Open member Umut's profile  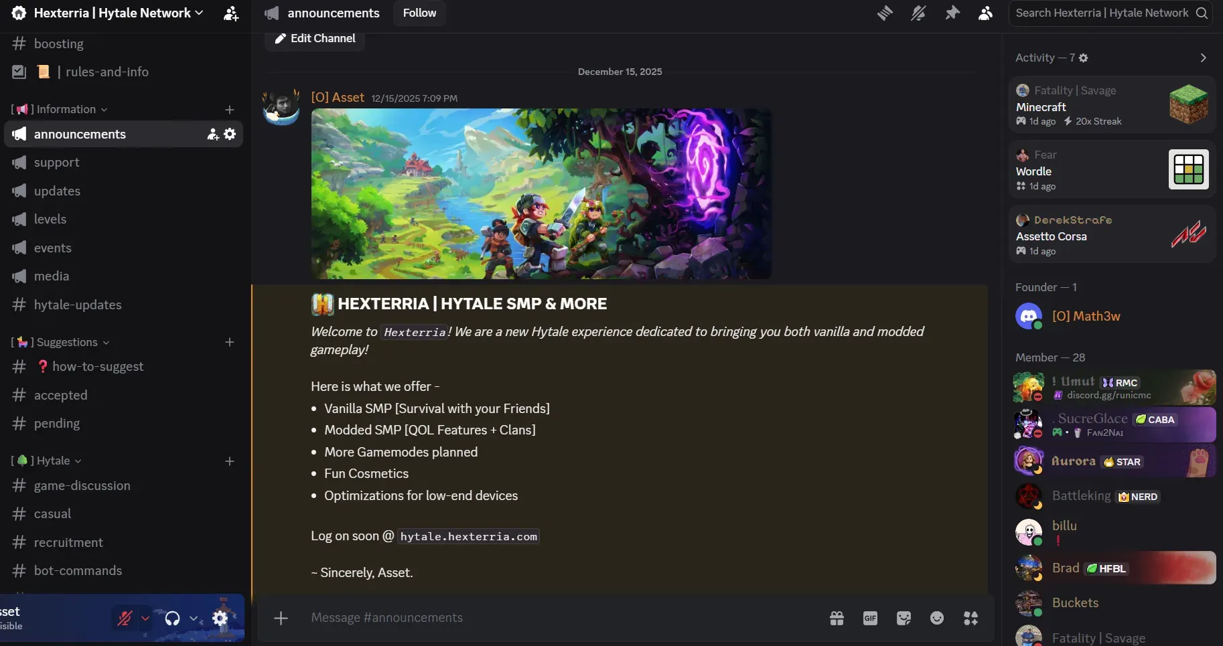(1112, 388)
